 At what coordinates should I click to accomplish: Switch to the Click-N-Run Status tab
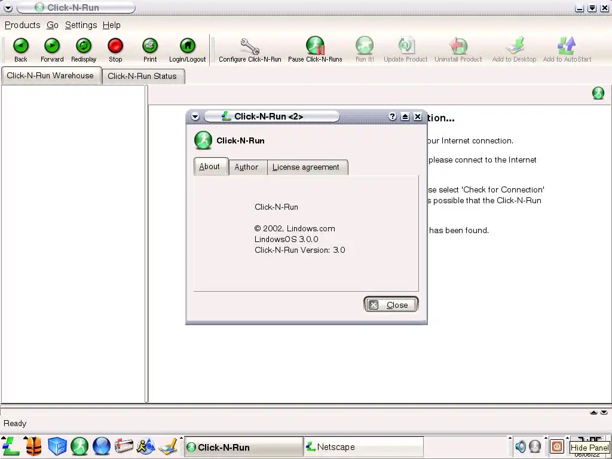tap(143, 76)
